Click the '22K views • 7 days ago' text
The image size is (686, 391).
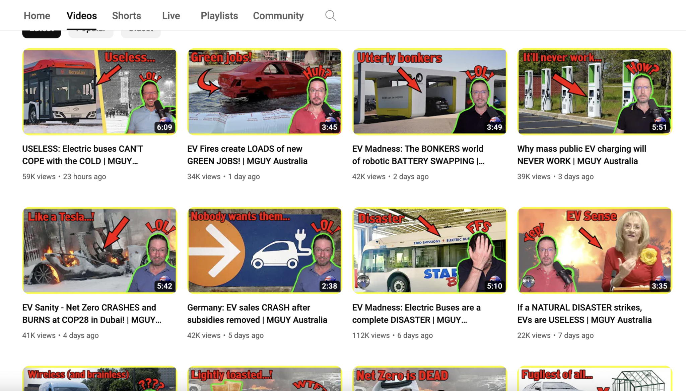coord(555,335)
